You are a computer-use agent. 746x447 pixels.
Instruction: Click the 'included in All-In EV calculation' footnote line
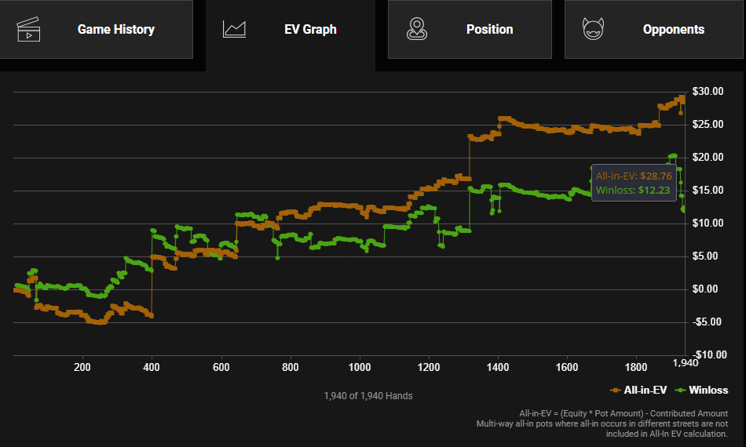point(667,434)
